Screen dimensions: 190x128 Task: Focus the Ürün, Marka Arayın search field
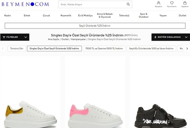coord(92,4)
